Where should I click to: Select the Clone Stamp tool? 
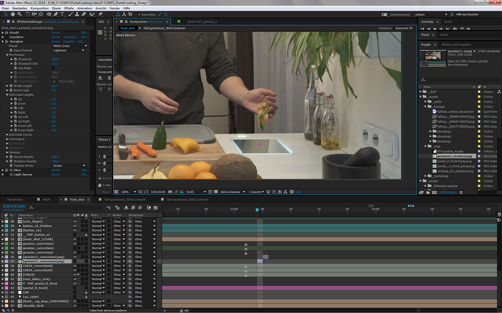pyautogui.click(x=76, y=14)
